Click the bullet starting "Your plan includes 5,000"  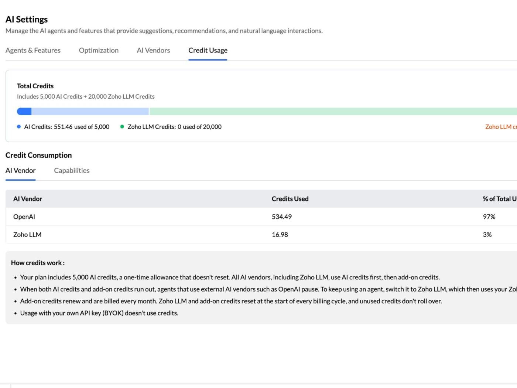point(230,277)
